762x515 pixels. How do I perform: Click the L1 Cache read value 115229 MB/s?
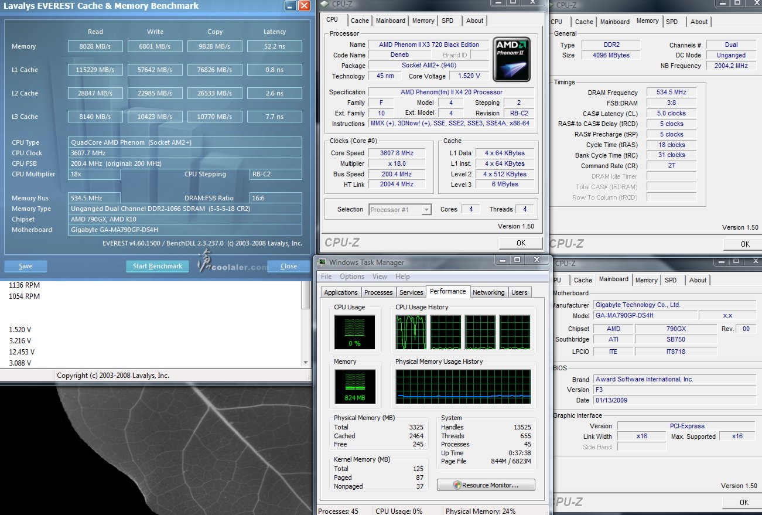point(95,70)
